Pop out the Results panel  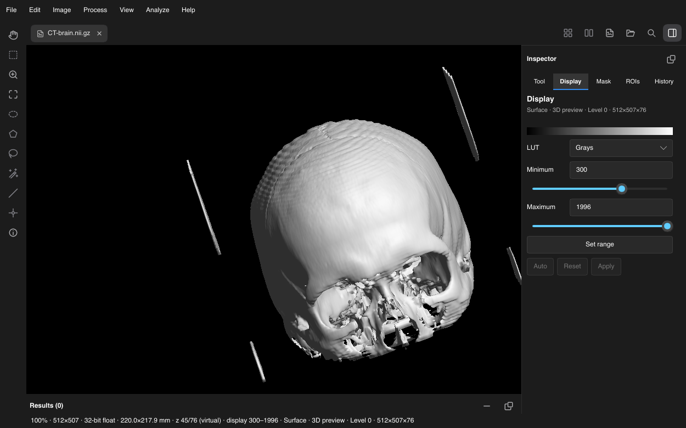[x=509, y=406]
